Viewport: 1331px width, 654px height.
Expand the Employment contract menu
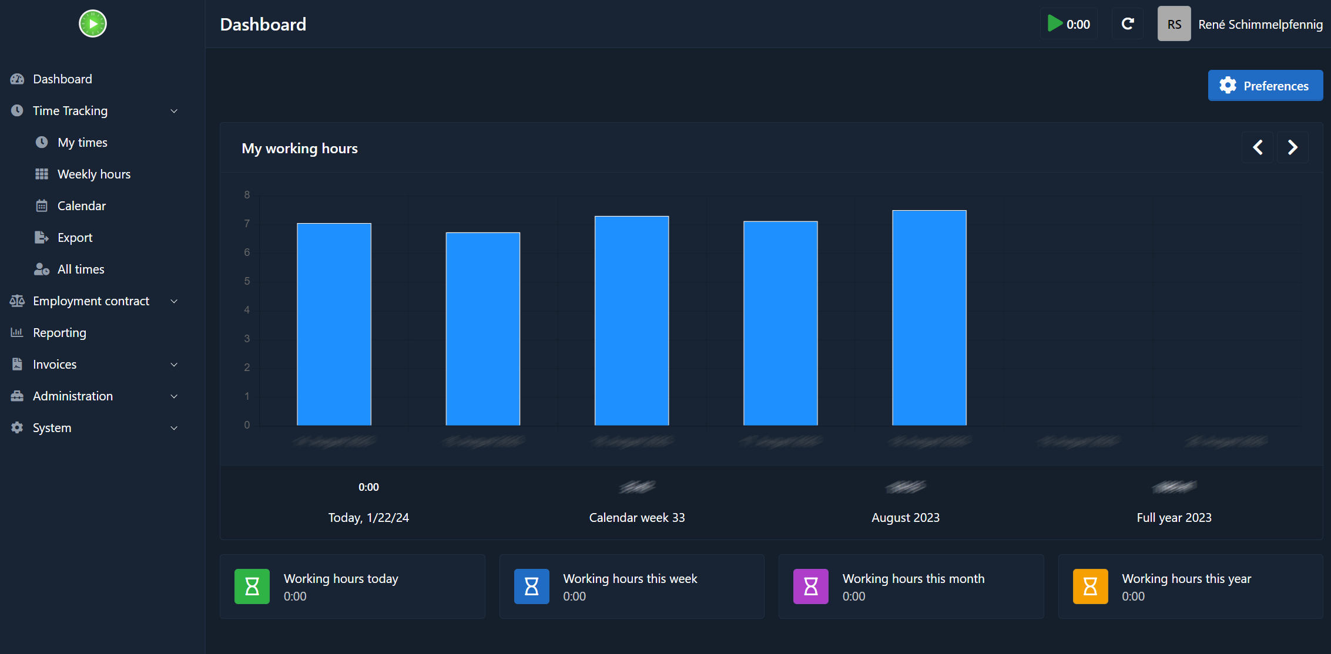[x=174, y=301]
